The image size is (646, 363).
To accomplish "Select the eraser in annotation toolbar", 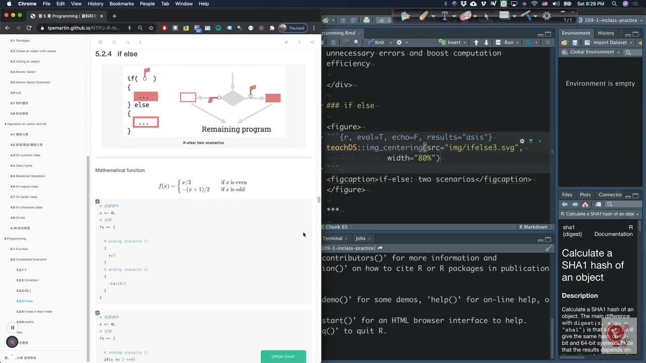I will pyautogui.click(x=465, y=16).
